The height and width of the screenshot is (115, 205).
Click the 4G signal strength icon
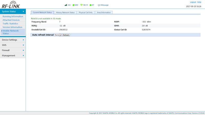tap(66, 5)
